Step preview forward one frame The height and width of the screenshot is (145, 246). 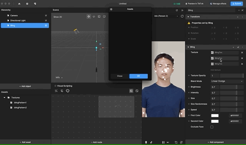tap(168, 142)
